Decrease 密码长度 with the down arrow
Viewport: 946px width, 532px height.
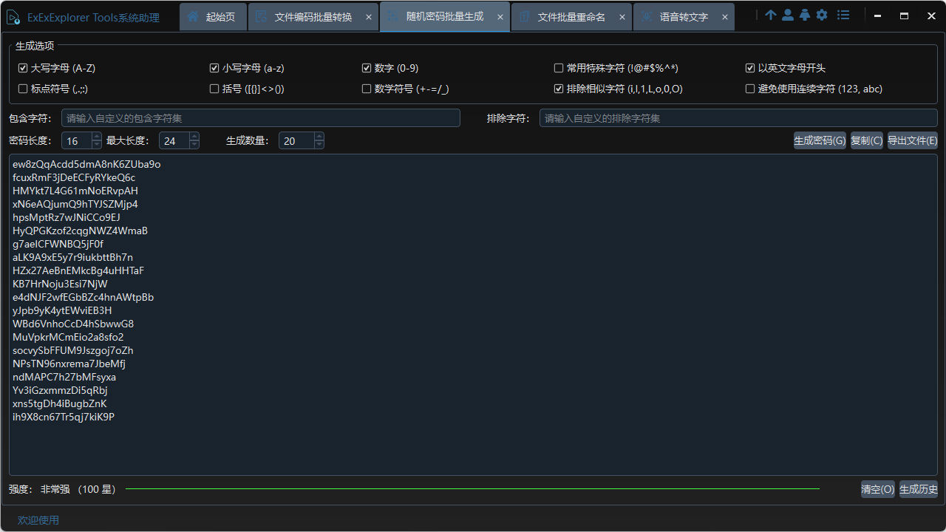coord(96,145)
